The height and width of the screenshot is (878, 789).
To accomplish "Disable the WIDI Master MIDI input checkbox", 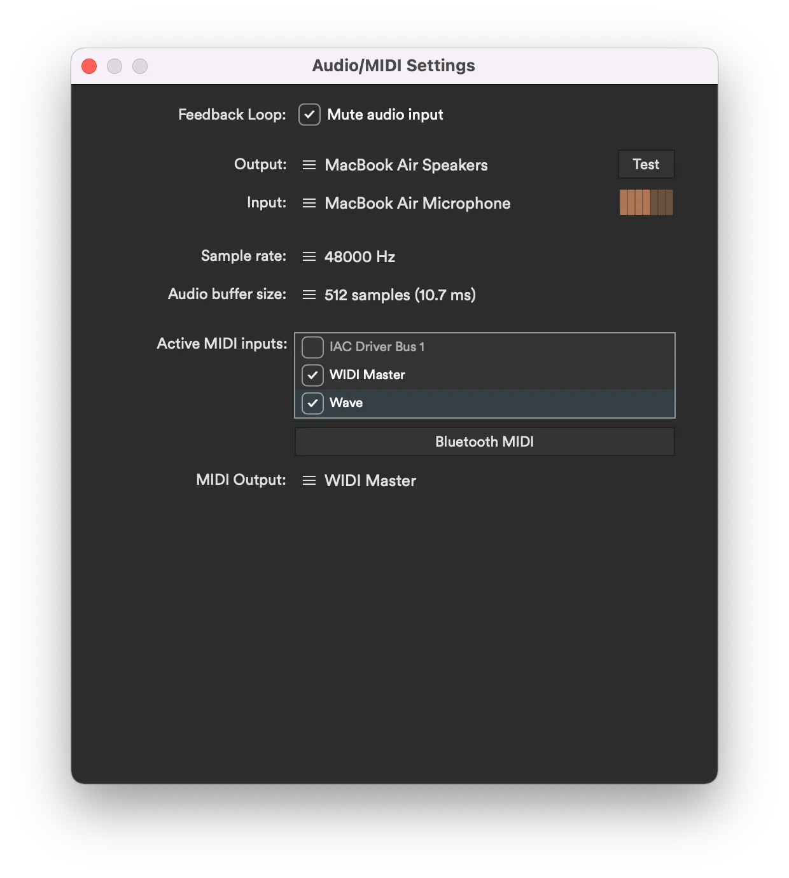I will [312, 375].
